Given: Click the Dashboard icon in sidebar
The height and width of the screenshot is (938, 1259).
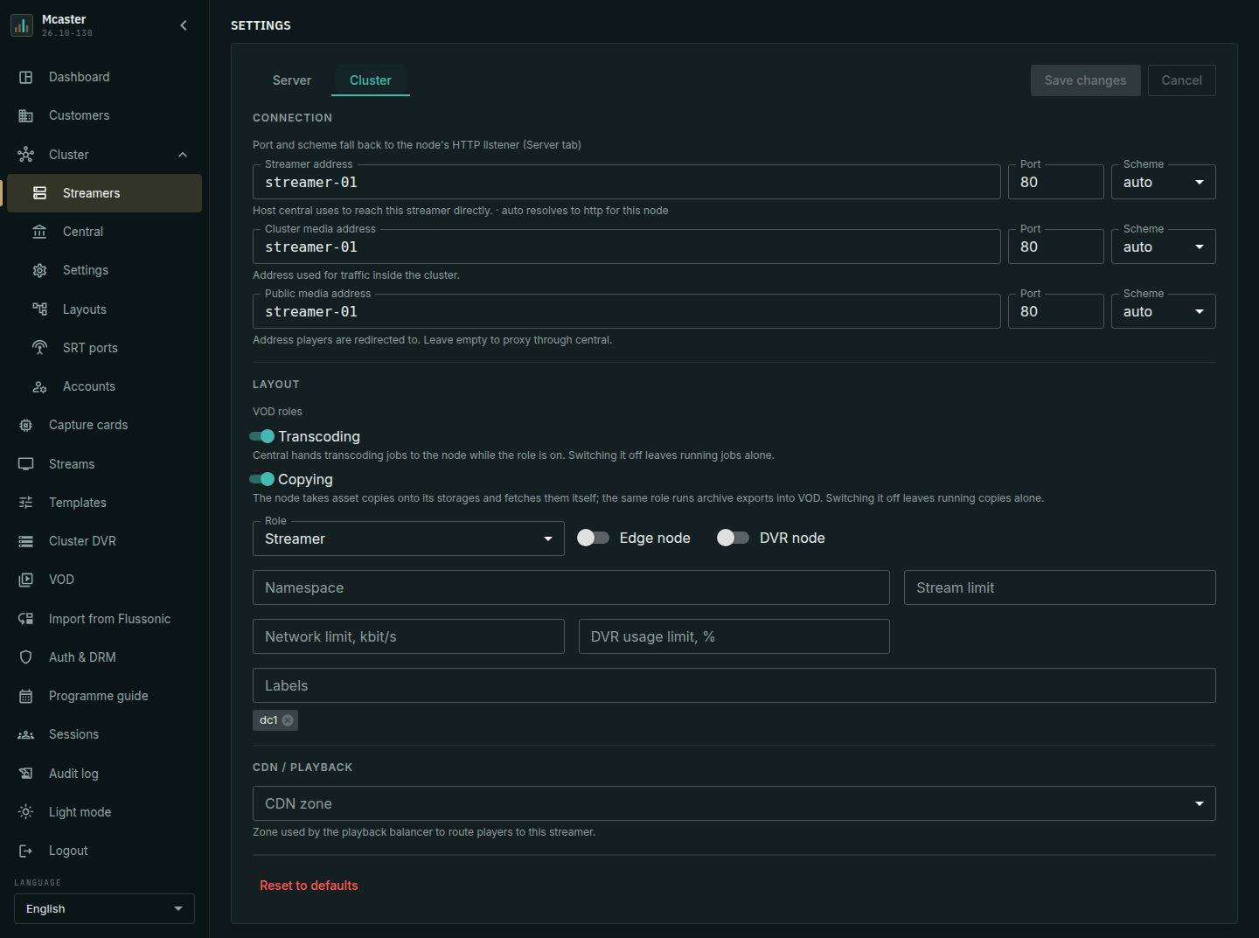Looking at the screenshot, I should (x=26, y=77).
